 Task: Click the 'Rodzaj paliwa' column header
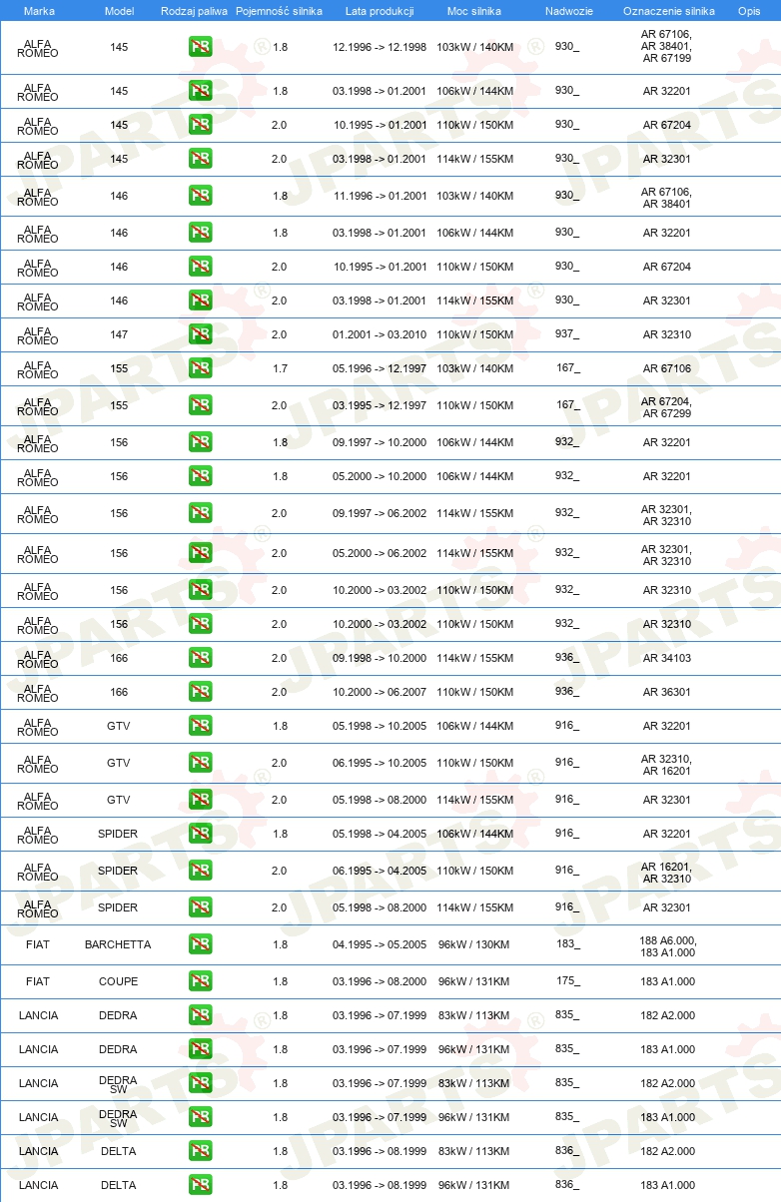(194, 11)
